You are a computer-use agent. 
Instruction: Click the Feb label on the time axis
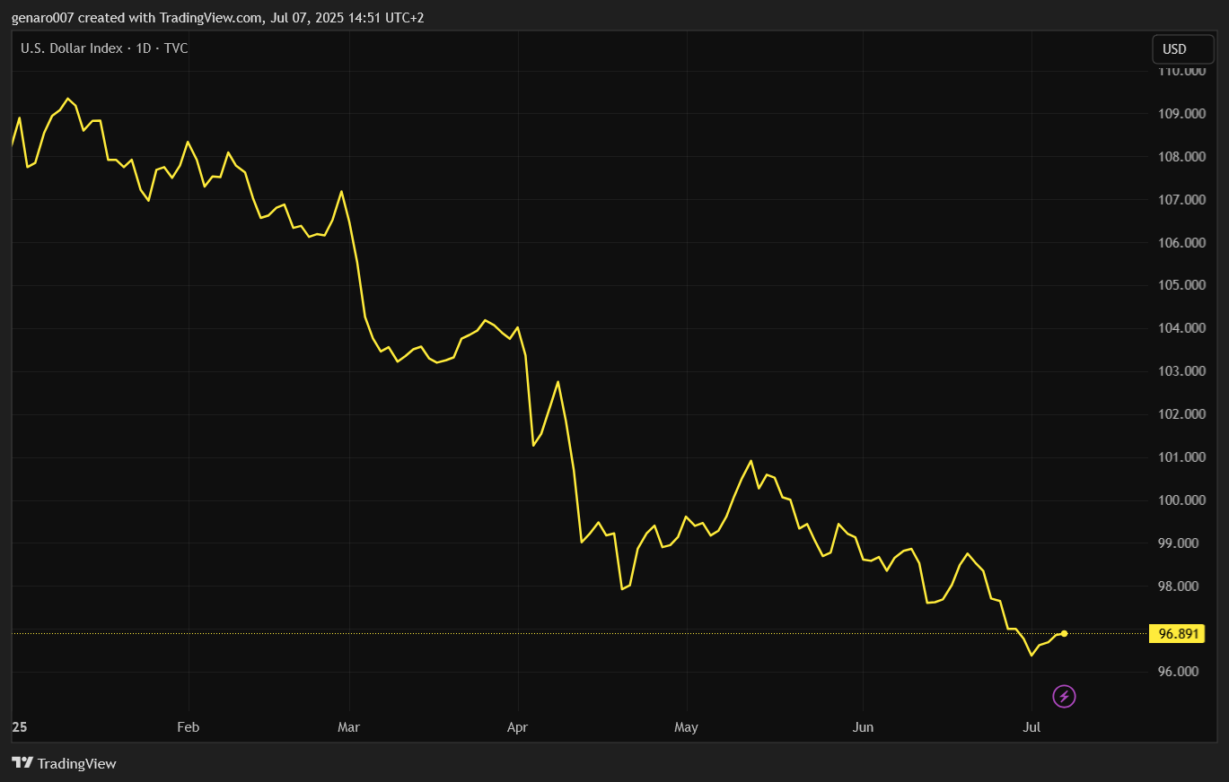click(x=188, y=727)
